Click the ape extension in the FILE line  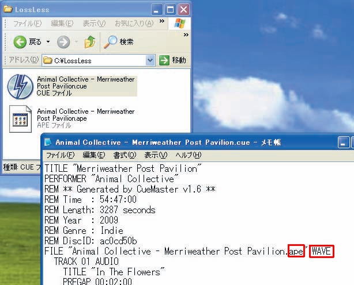[296, 251]
